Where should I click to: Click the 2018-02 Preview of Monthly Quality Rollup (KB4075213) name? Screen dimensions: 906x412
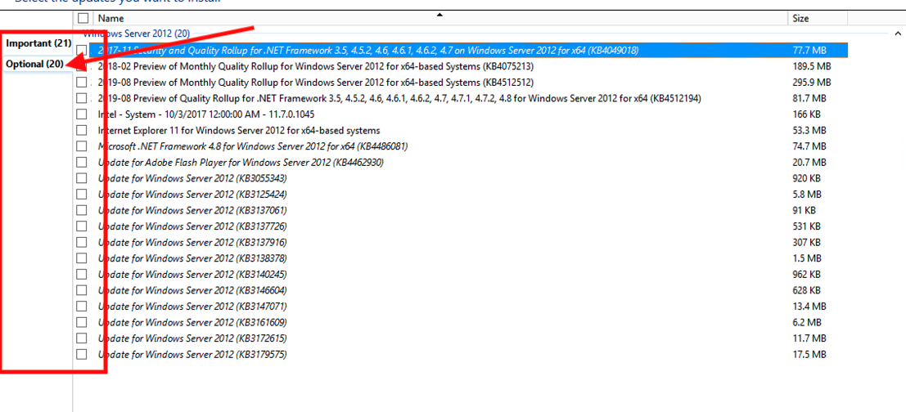[x=315, y=66]
